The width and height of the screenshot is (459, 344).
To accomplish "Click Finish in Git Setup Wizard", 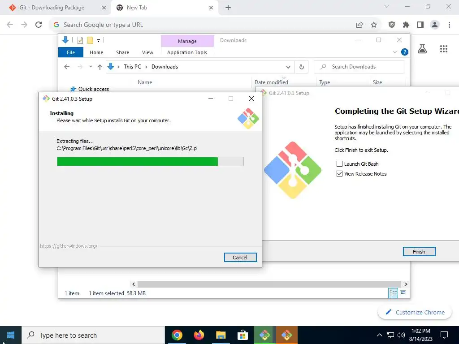I will pyautogui.click(x=419, y=252).
